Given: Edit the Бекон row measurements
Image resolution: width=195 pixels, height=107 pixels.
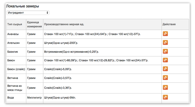Looking at the screenshot, I should [165, 60].
